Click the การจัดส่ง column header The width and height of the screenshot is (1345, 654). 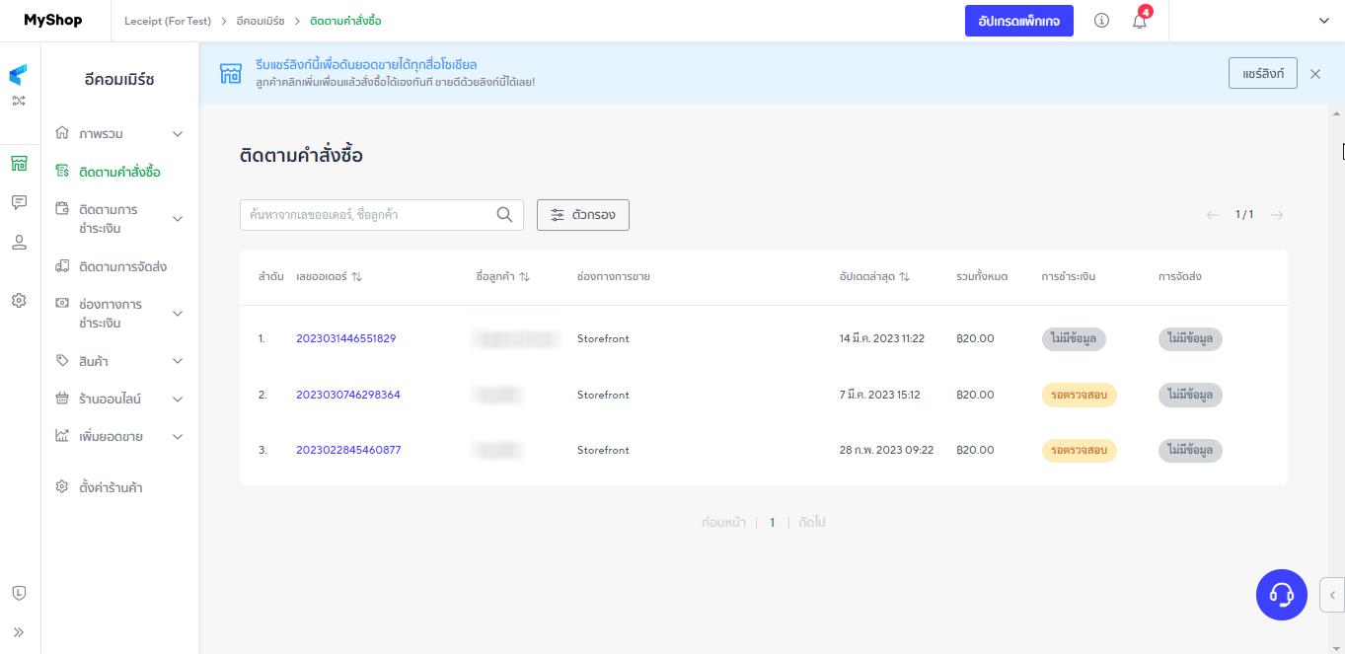[x=1180, y=277]
